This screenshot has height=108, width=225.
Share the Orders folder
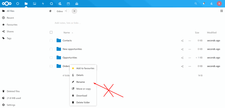182,66
